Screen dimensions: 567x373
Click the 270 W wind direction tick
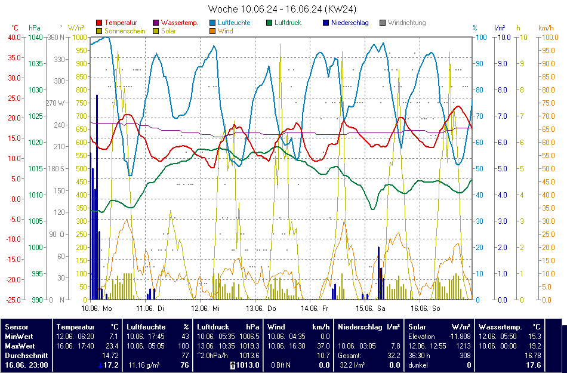pyautogui.click(x=56, y=103)
